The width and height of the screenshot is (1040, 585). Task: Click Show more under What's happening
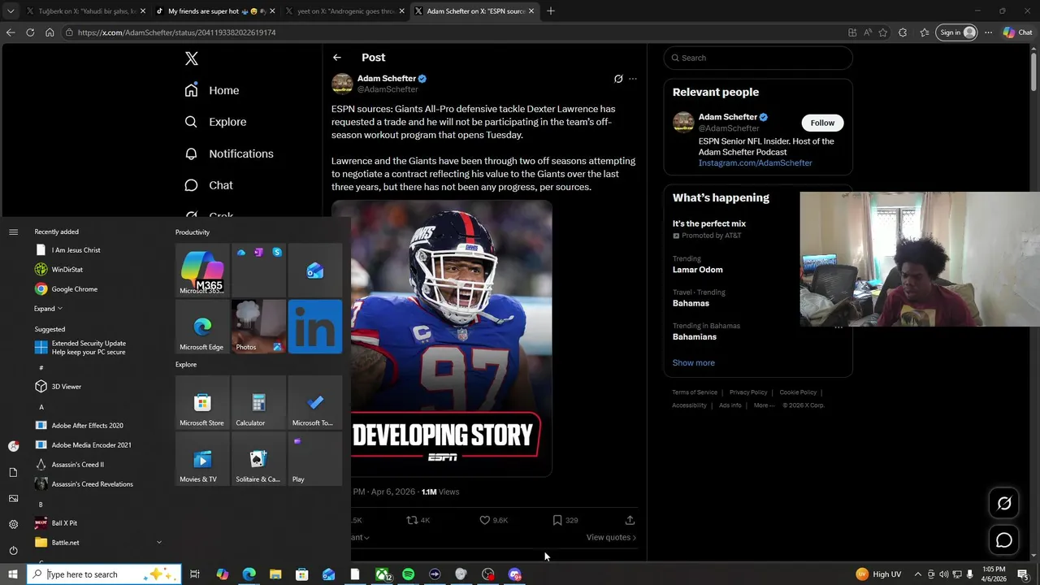(x=694, y=362)
